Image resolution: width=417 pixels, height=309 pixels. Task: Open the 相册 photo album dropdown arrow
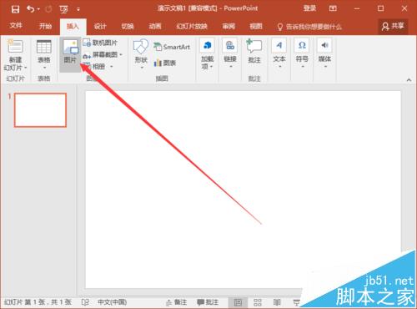111,67
